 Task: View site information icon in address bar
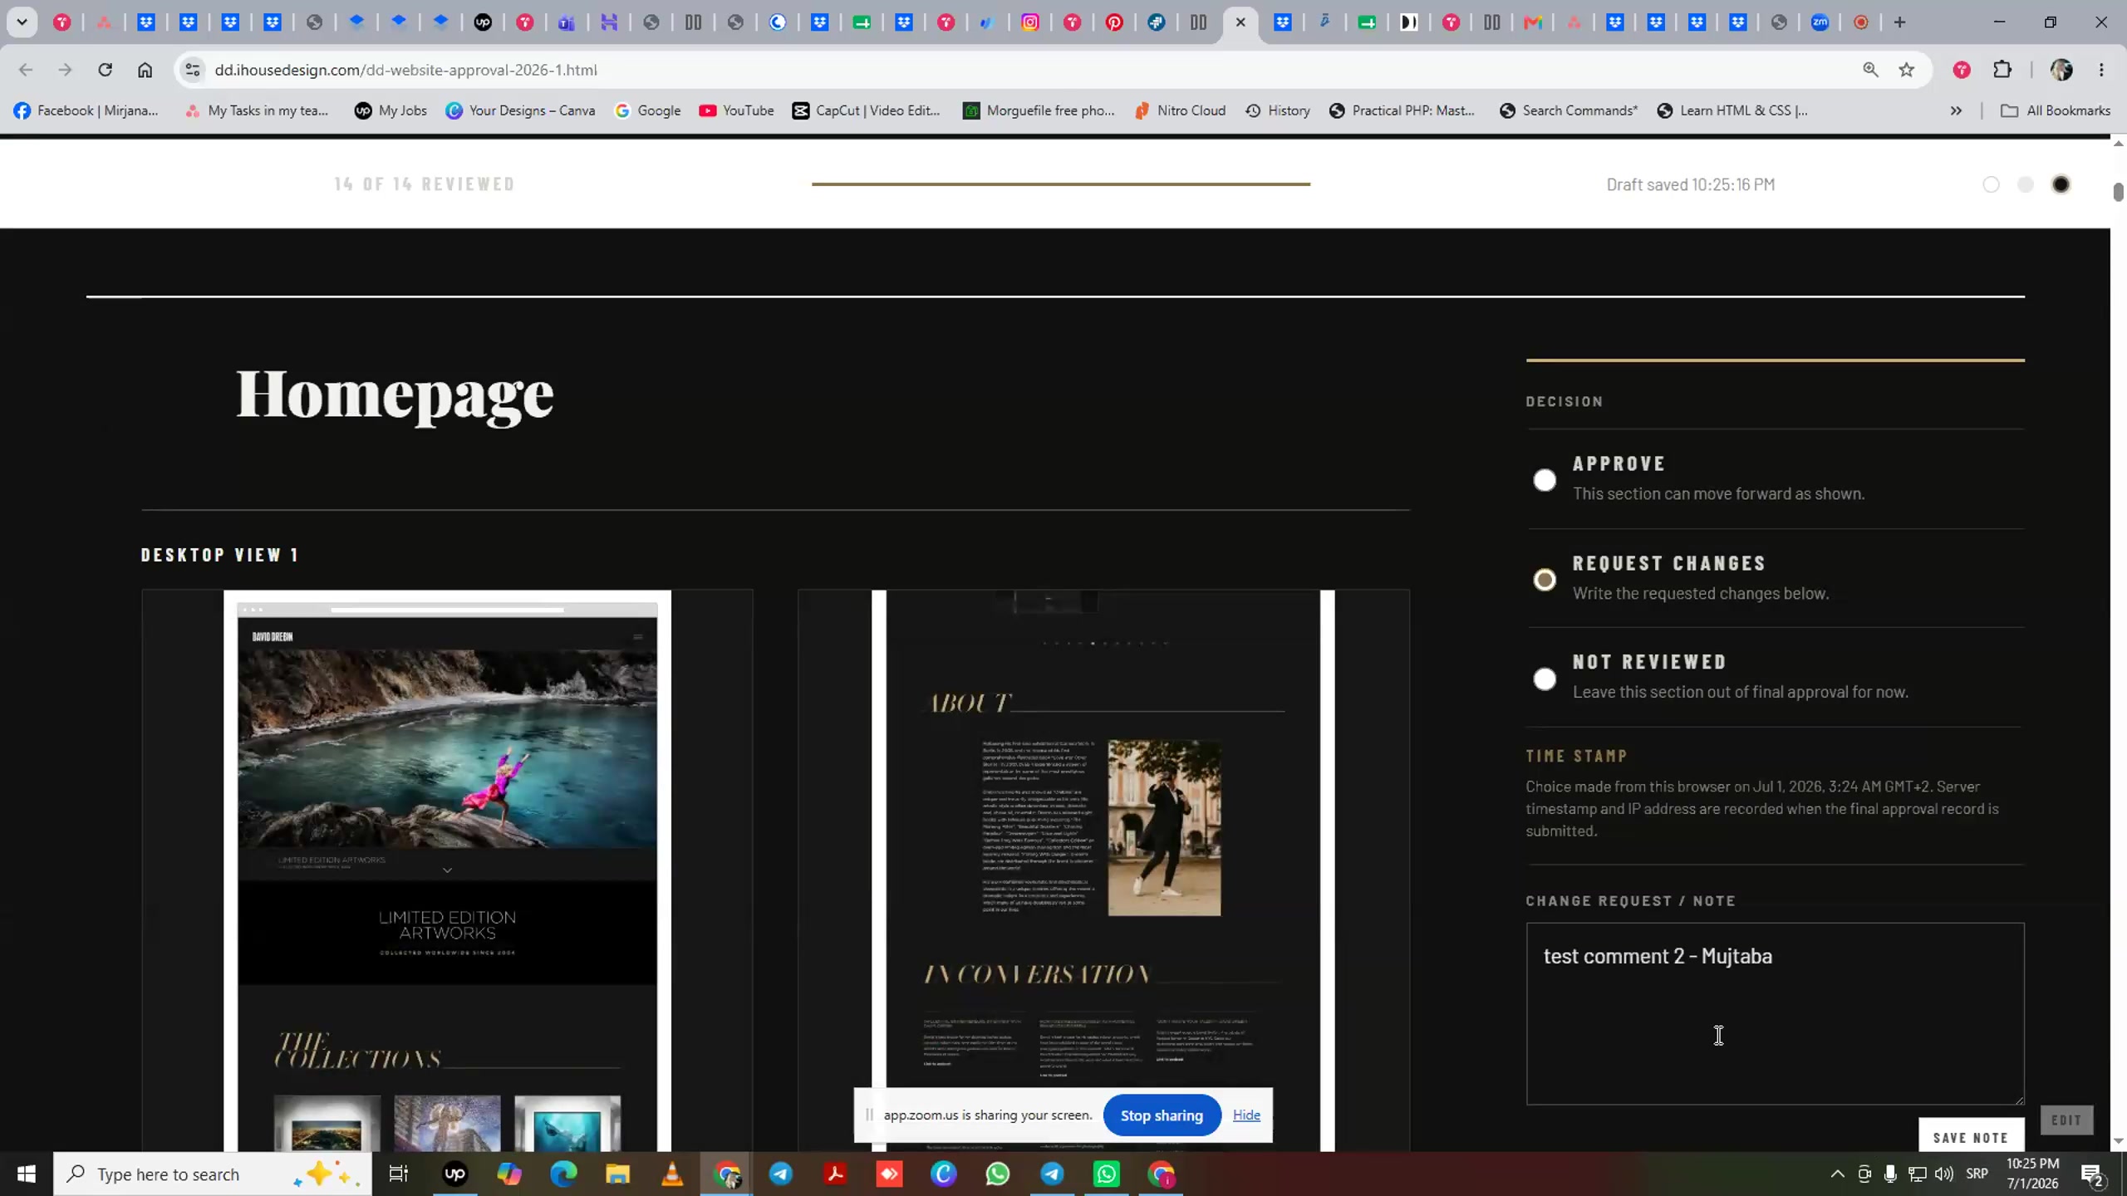pos(193,70)
